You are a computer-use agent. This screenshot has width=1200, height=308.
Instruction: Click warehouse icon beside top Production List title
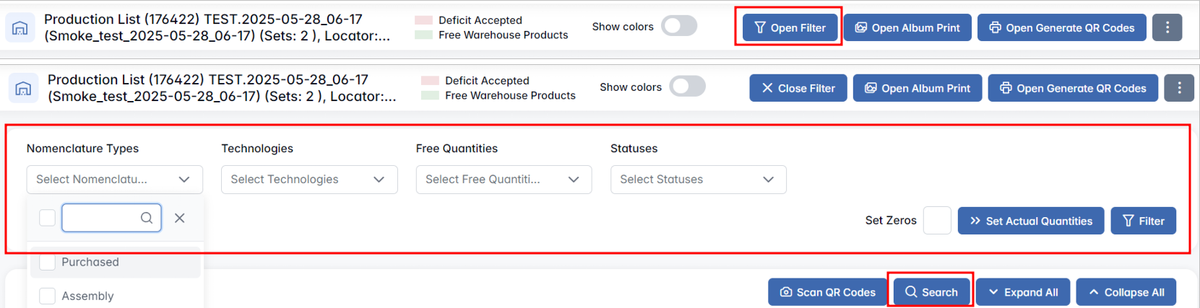click(x=20, y=28)
